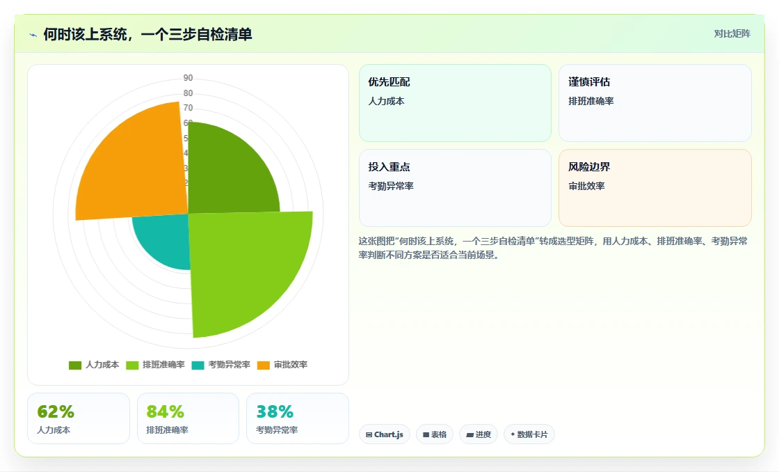This screenshot has height=472, width=779.
Task: Click the Chart.js tag chip
Action: [x=385, y=434]
